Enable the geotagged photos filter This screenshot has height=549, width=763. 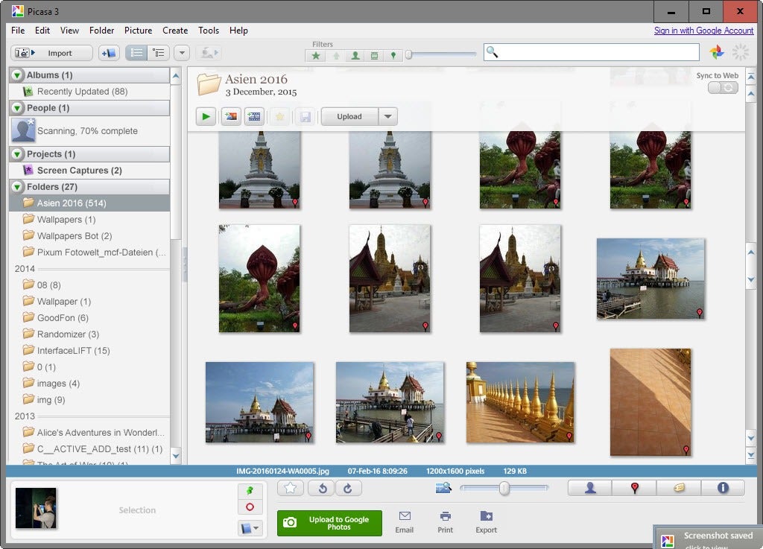point(393,55)
